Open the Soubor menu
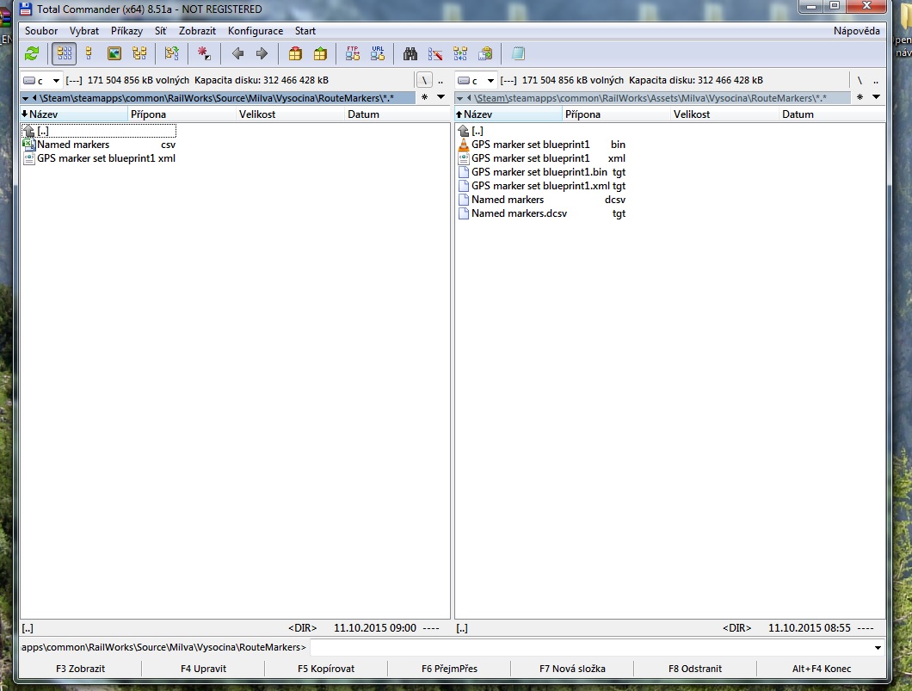Screen dimensions: 912x691 tap(41, 31)
